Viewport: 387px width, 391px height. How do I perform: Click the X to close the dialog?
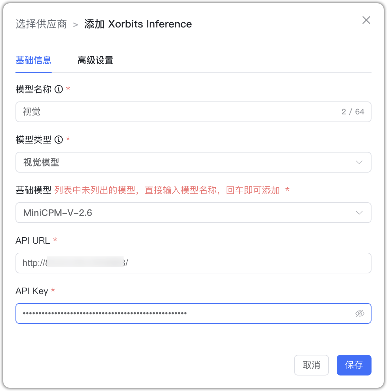tap(366, 20)
